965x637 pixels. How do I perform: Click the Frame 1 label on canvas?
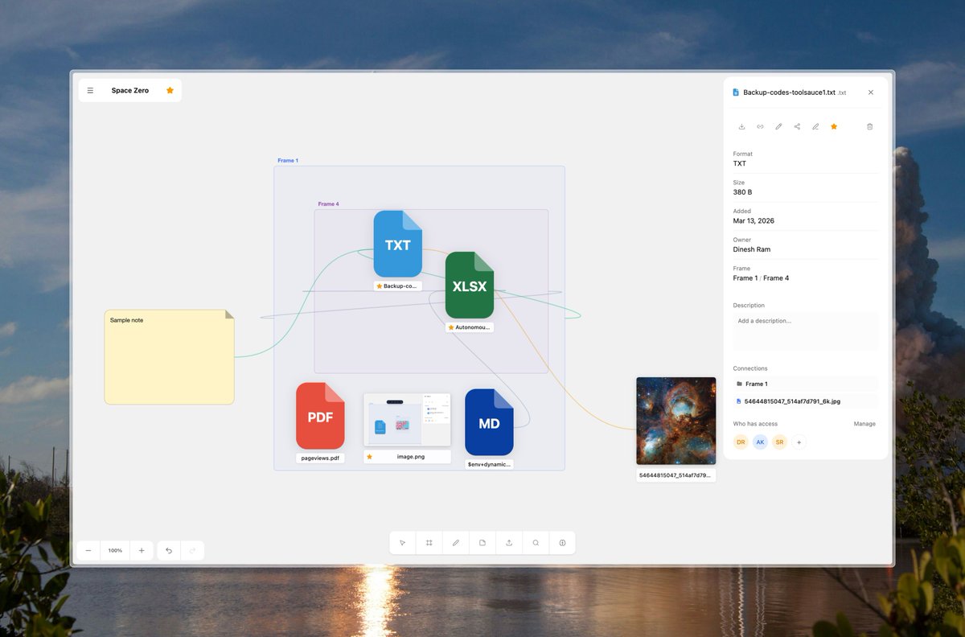288,161
